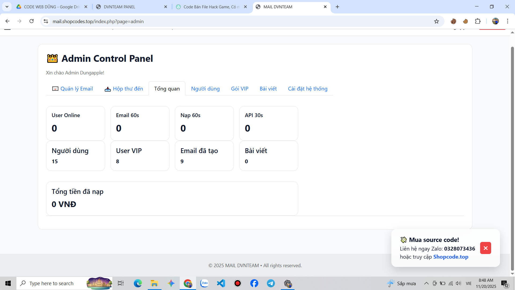Go to Cài đặt hệ thống tab
Viewport: 515px width, 290px height.
click(308, 89)
